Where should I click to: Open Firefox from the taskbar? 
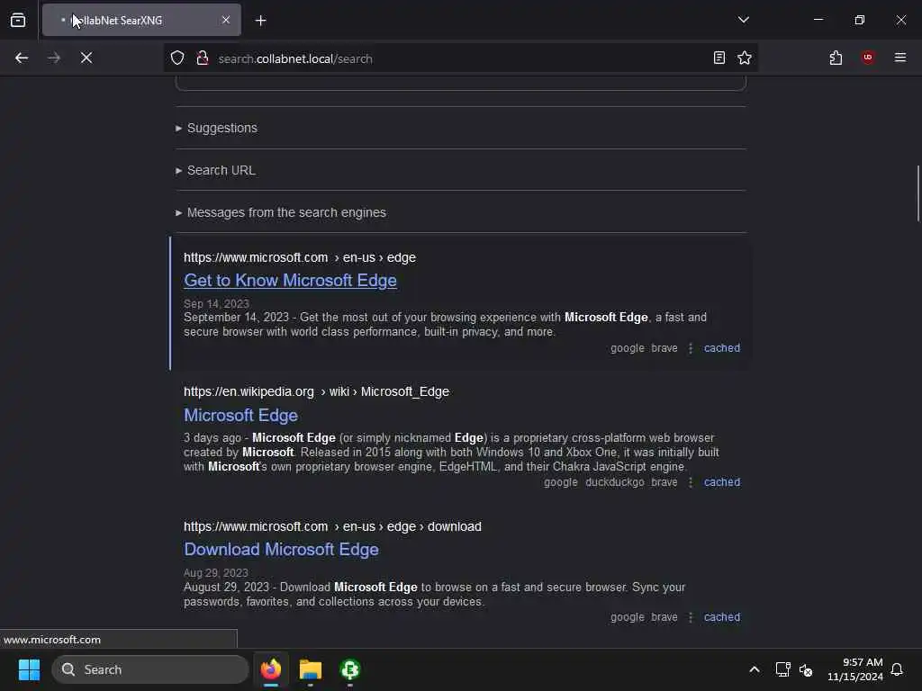click(x=271, y=669)
